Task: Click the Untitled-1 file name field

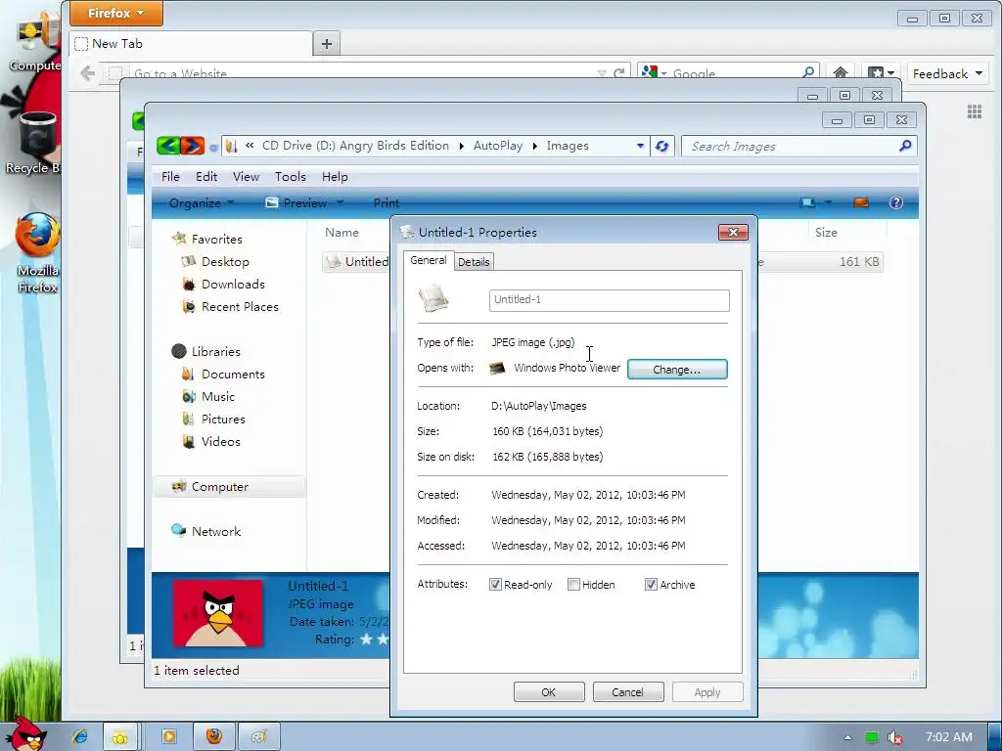Action: (x=609, y=300)
